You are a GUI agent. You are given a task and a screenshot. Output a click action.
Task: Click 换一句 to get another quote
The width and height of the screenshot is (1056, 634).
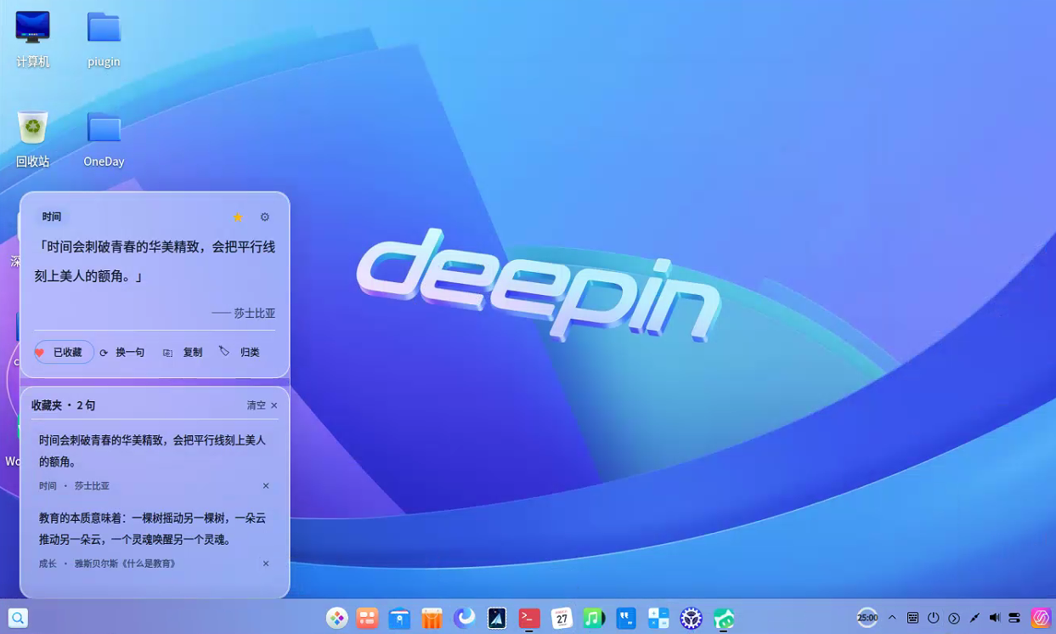coord(122,352)
